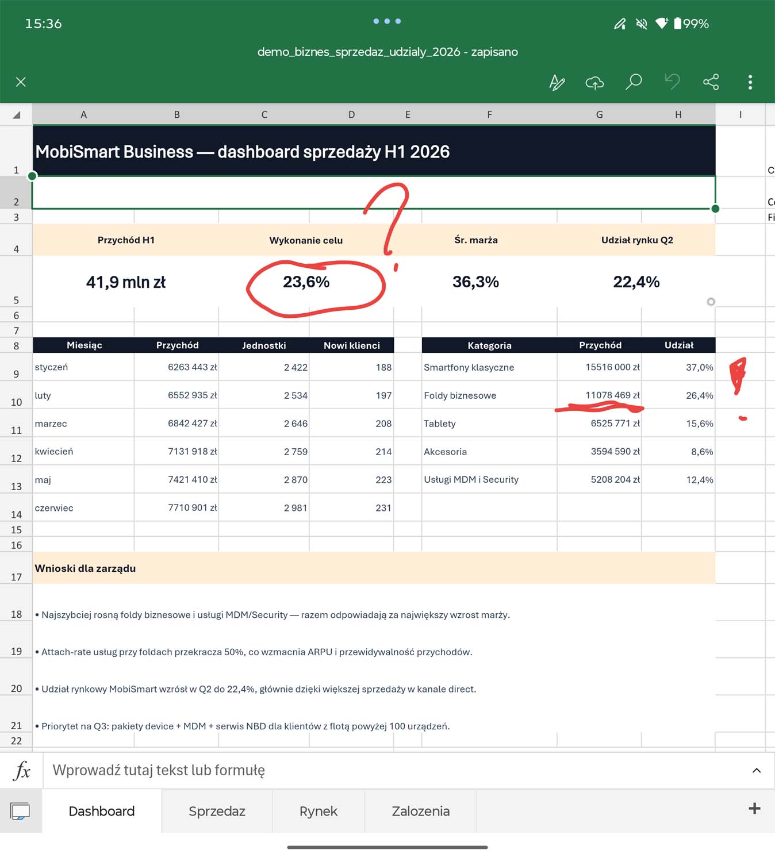Tap the cloud upload icon
The image size is (775, 862).
594,83
